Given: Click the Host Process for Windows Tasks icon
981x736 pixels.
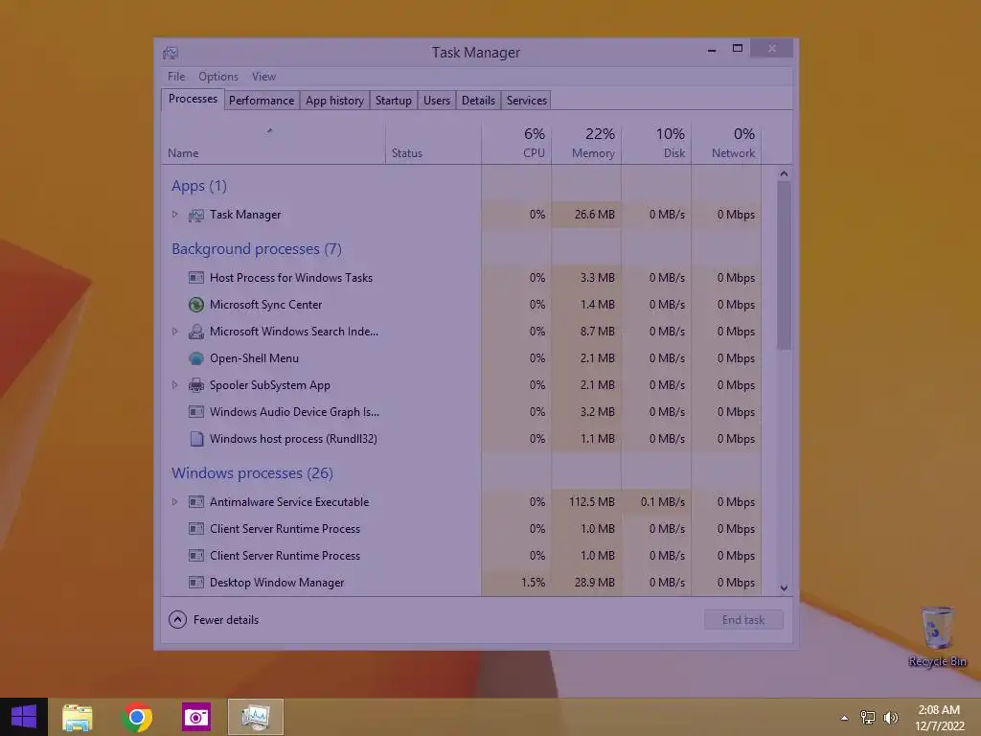Looking at the screenshot, I should (196, 277).
